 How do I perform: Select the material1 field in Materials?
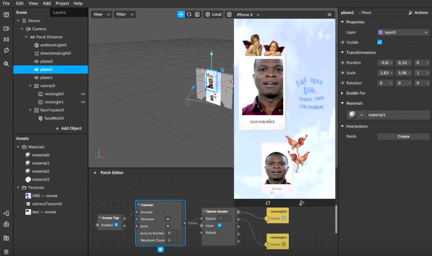click(x=398, y=115)
